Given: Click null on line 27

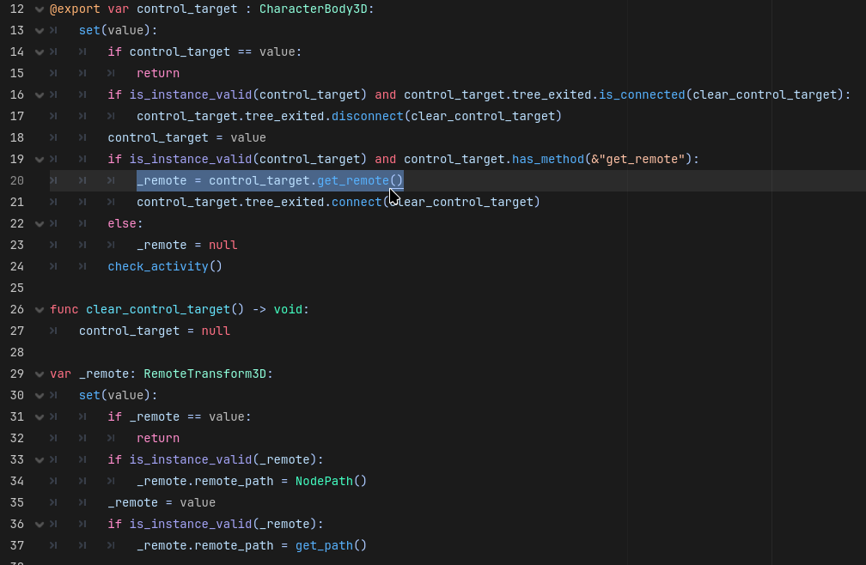Looking at the screenshot, I should (216, 331).
